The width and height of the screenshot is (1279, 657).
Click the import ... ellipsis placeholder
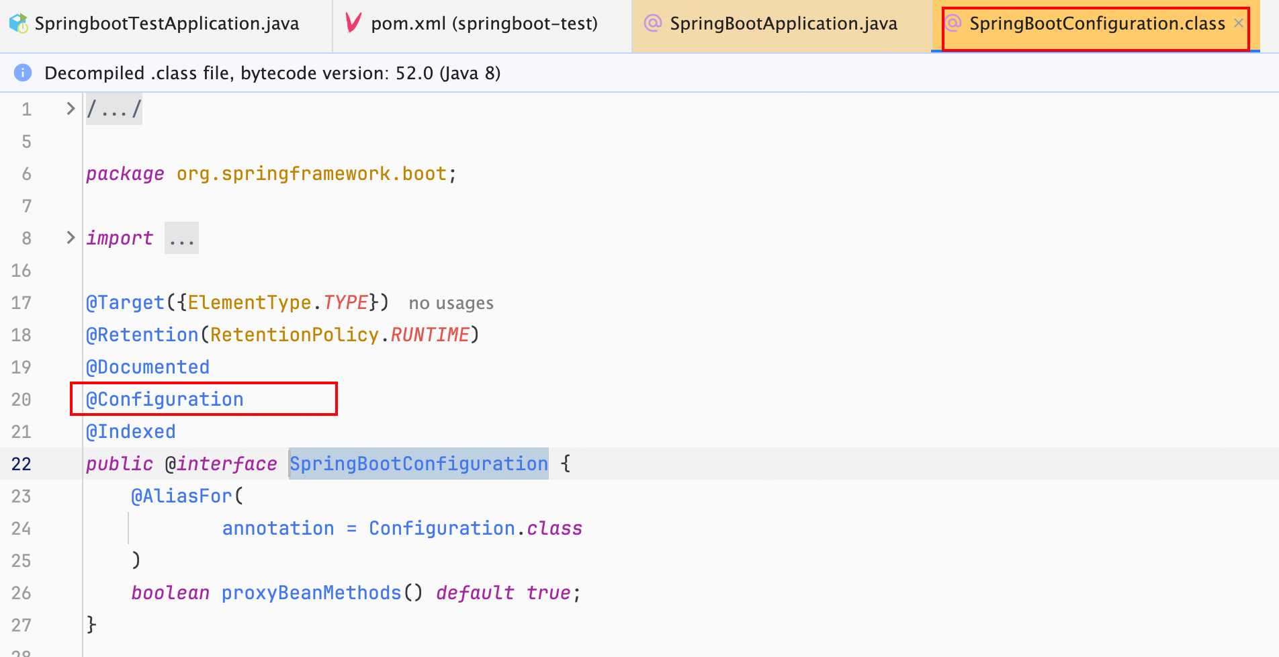pos(181,238)
